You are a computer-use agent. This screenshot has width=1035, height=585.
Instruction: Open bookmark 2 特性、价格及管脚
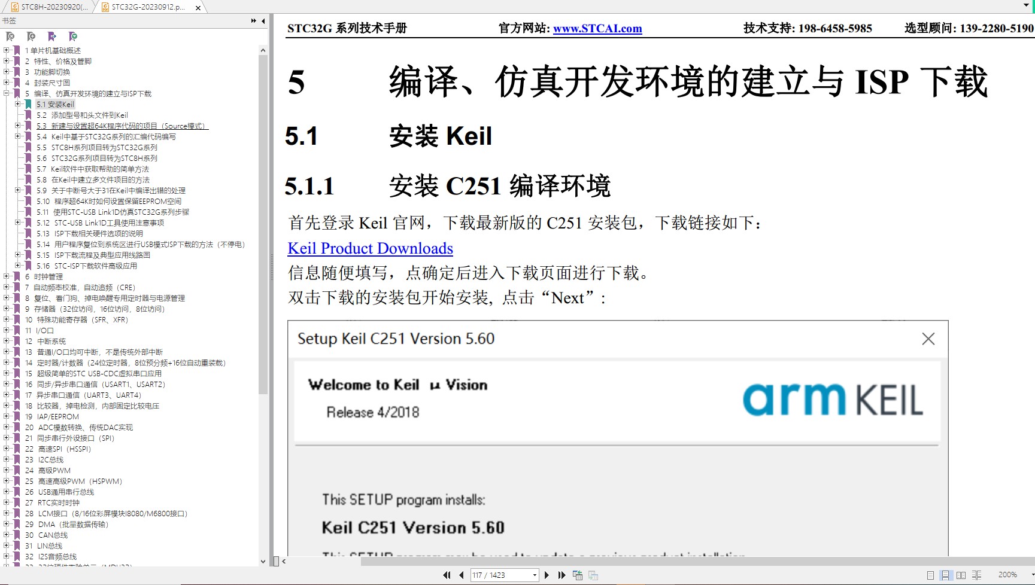(58, 61)
